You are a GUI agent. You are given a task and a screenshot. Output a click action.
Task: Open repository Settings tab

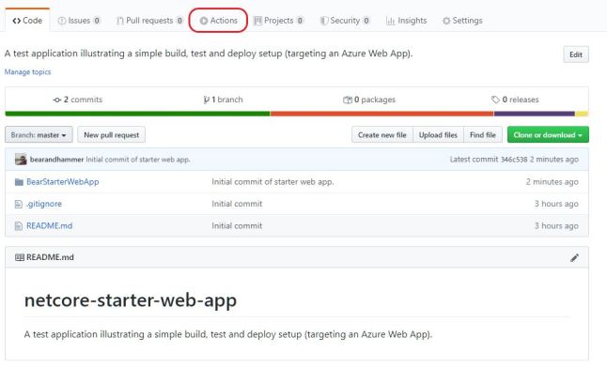(x=462, y=21)
